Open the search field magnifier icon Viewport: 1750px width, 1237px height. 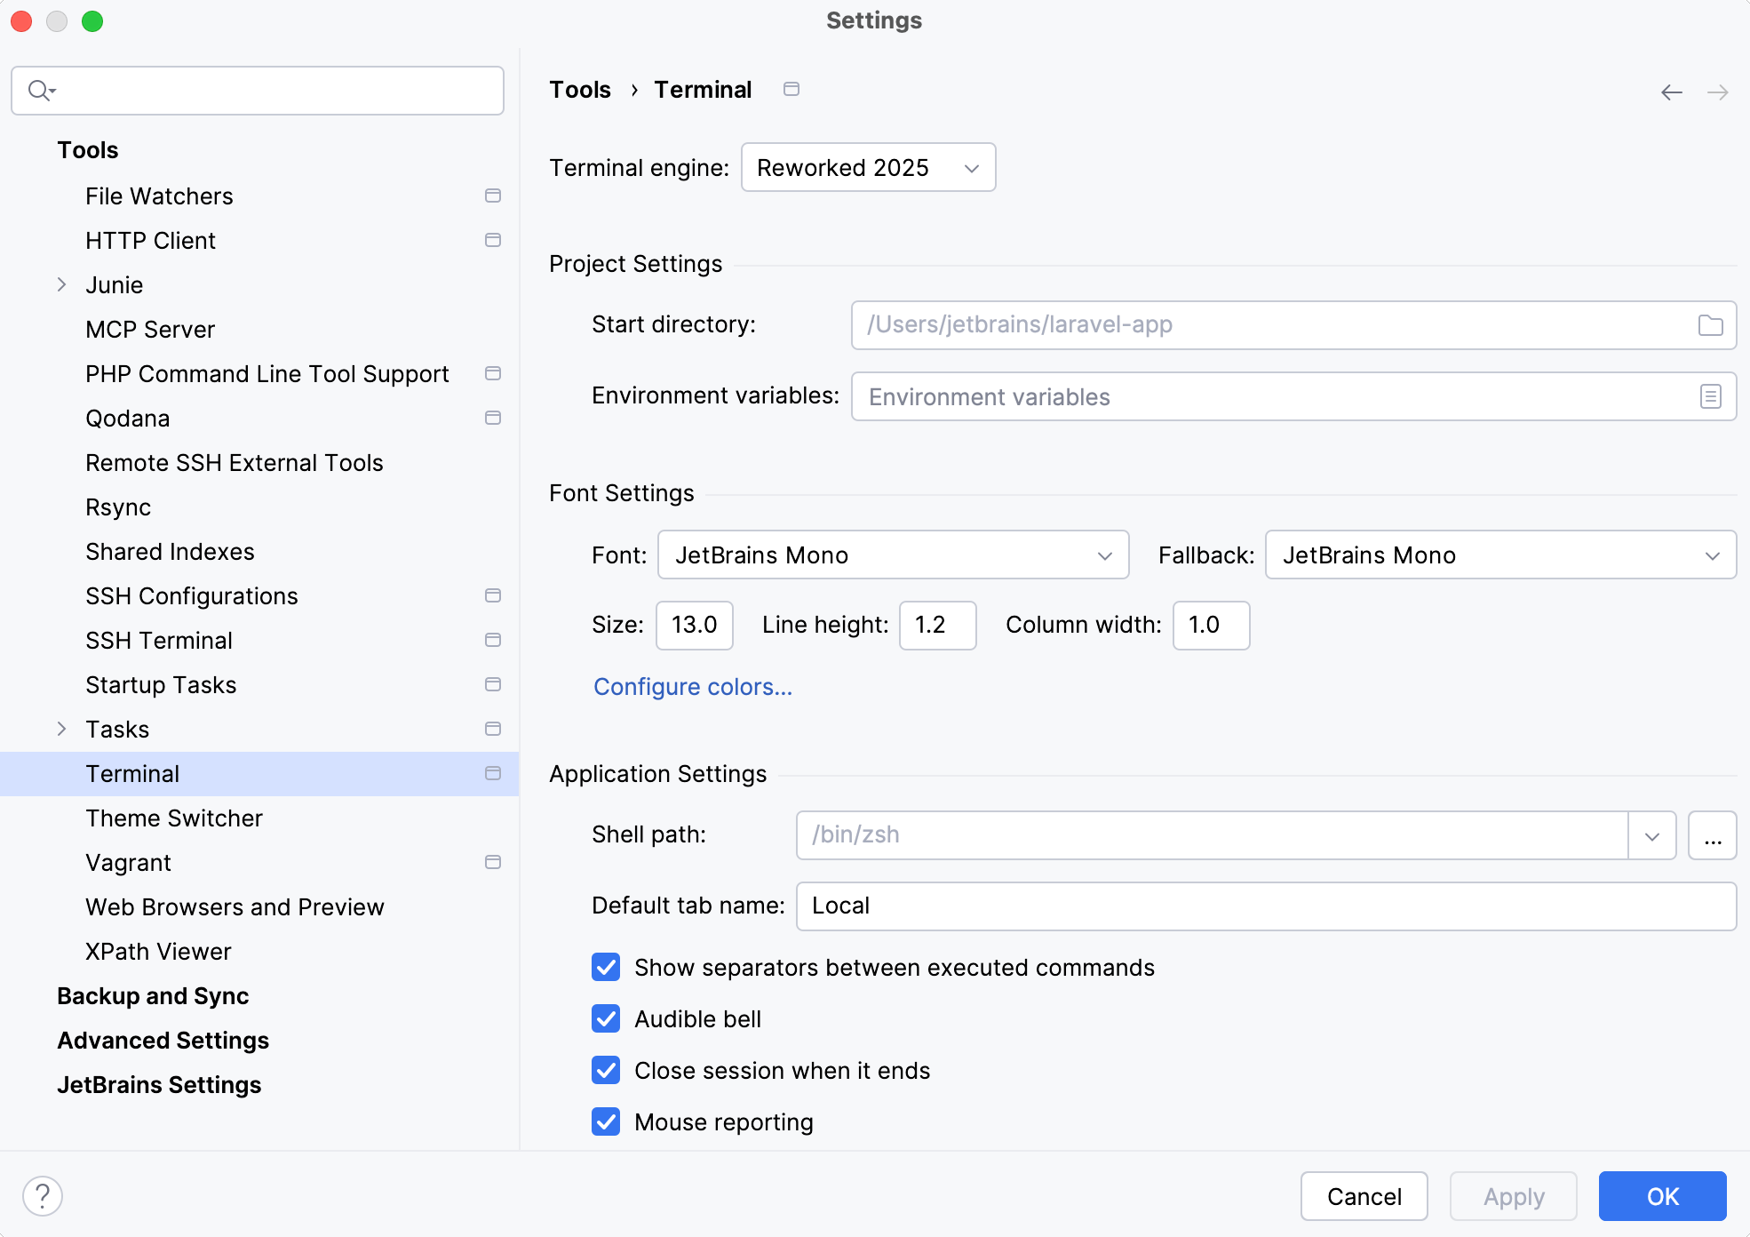point(39,90)
